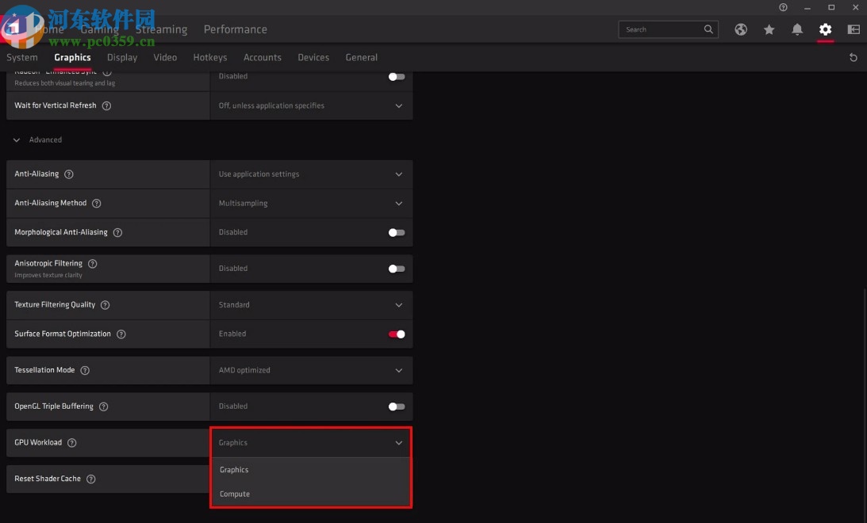Open the Performance menu
867x523 pixels.
tap(235, 29)
